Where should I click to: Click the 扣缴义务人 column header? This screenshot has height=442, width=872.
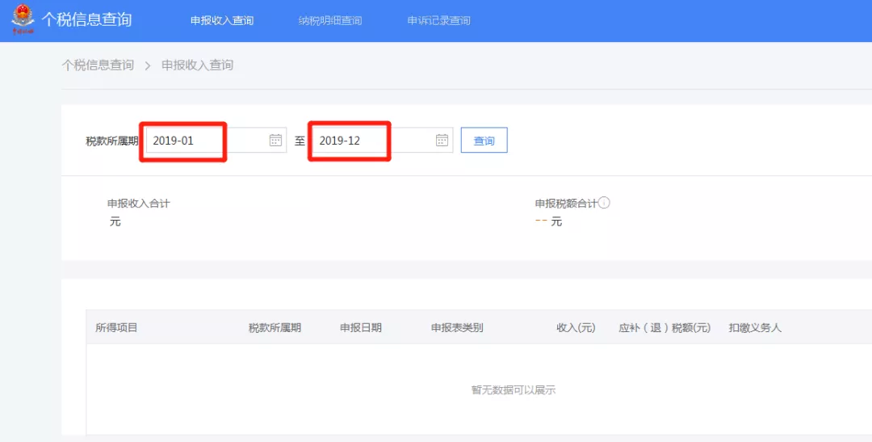(x=755, y=328)
